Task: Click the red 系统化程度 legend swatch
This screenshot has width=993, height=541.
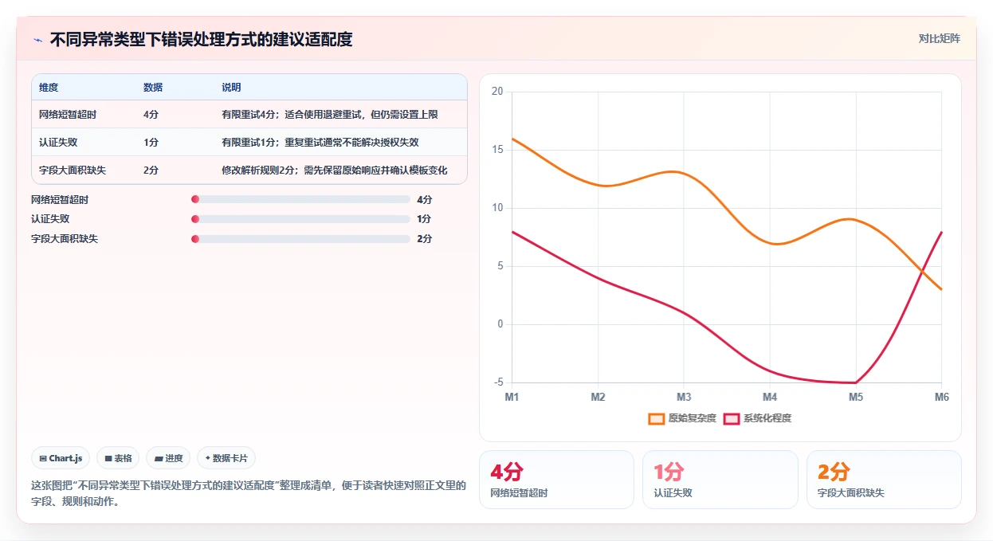Action: (x=732, y=418)
